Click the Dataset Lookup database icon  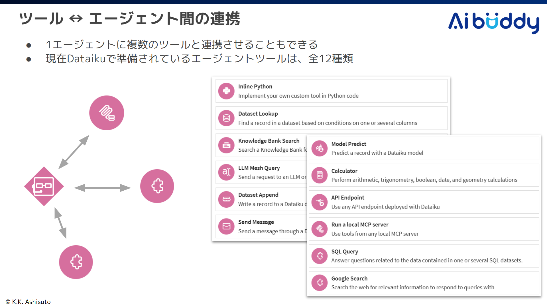pyautogui.click(x=226, y=118)
